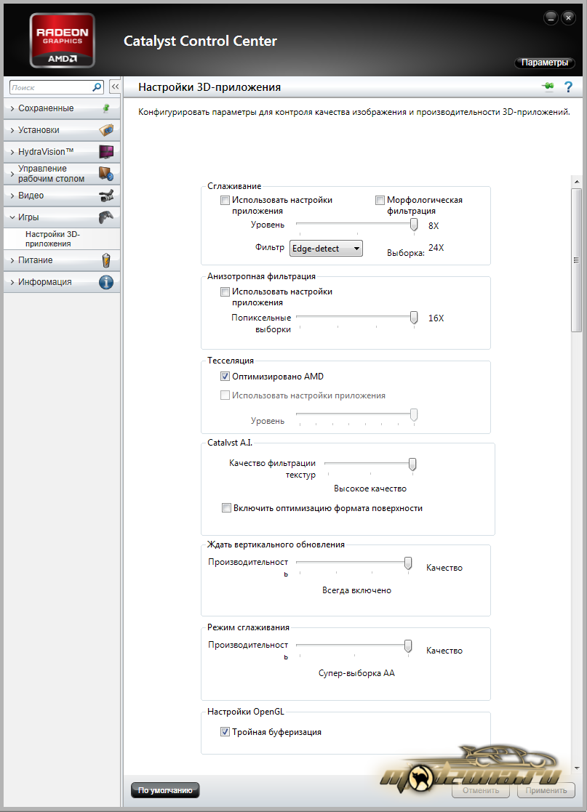Close the Catalyst Control Center window
The height and width of the screenshot is (812, 587).
point(568,18)
